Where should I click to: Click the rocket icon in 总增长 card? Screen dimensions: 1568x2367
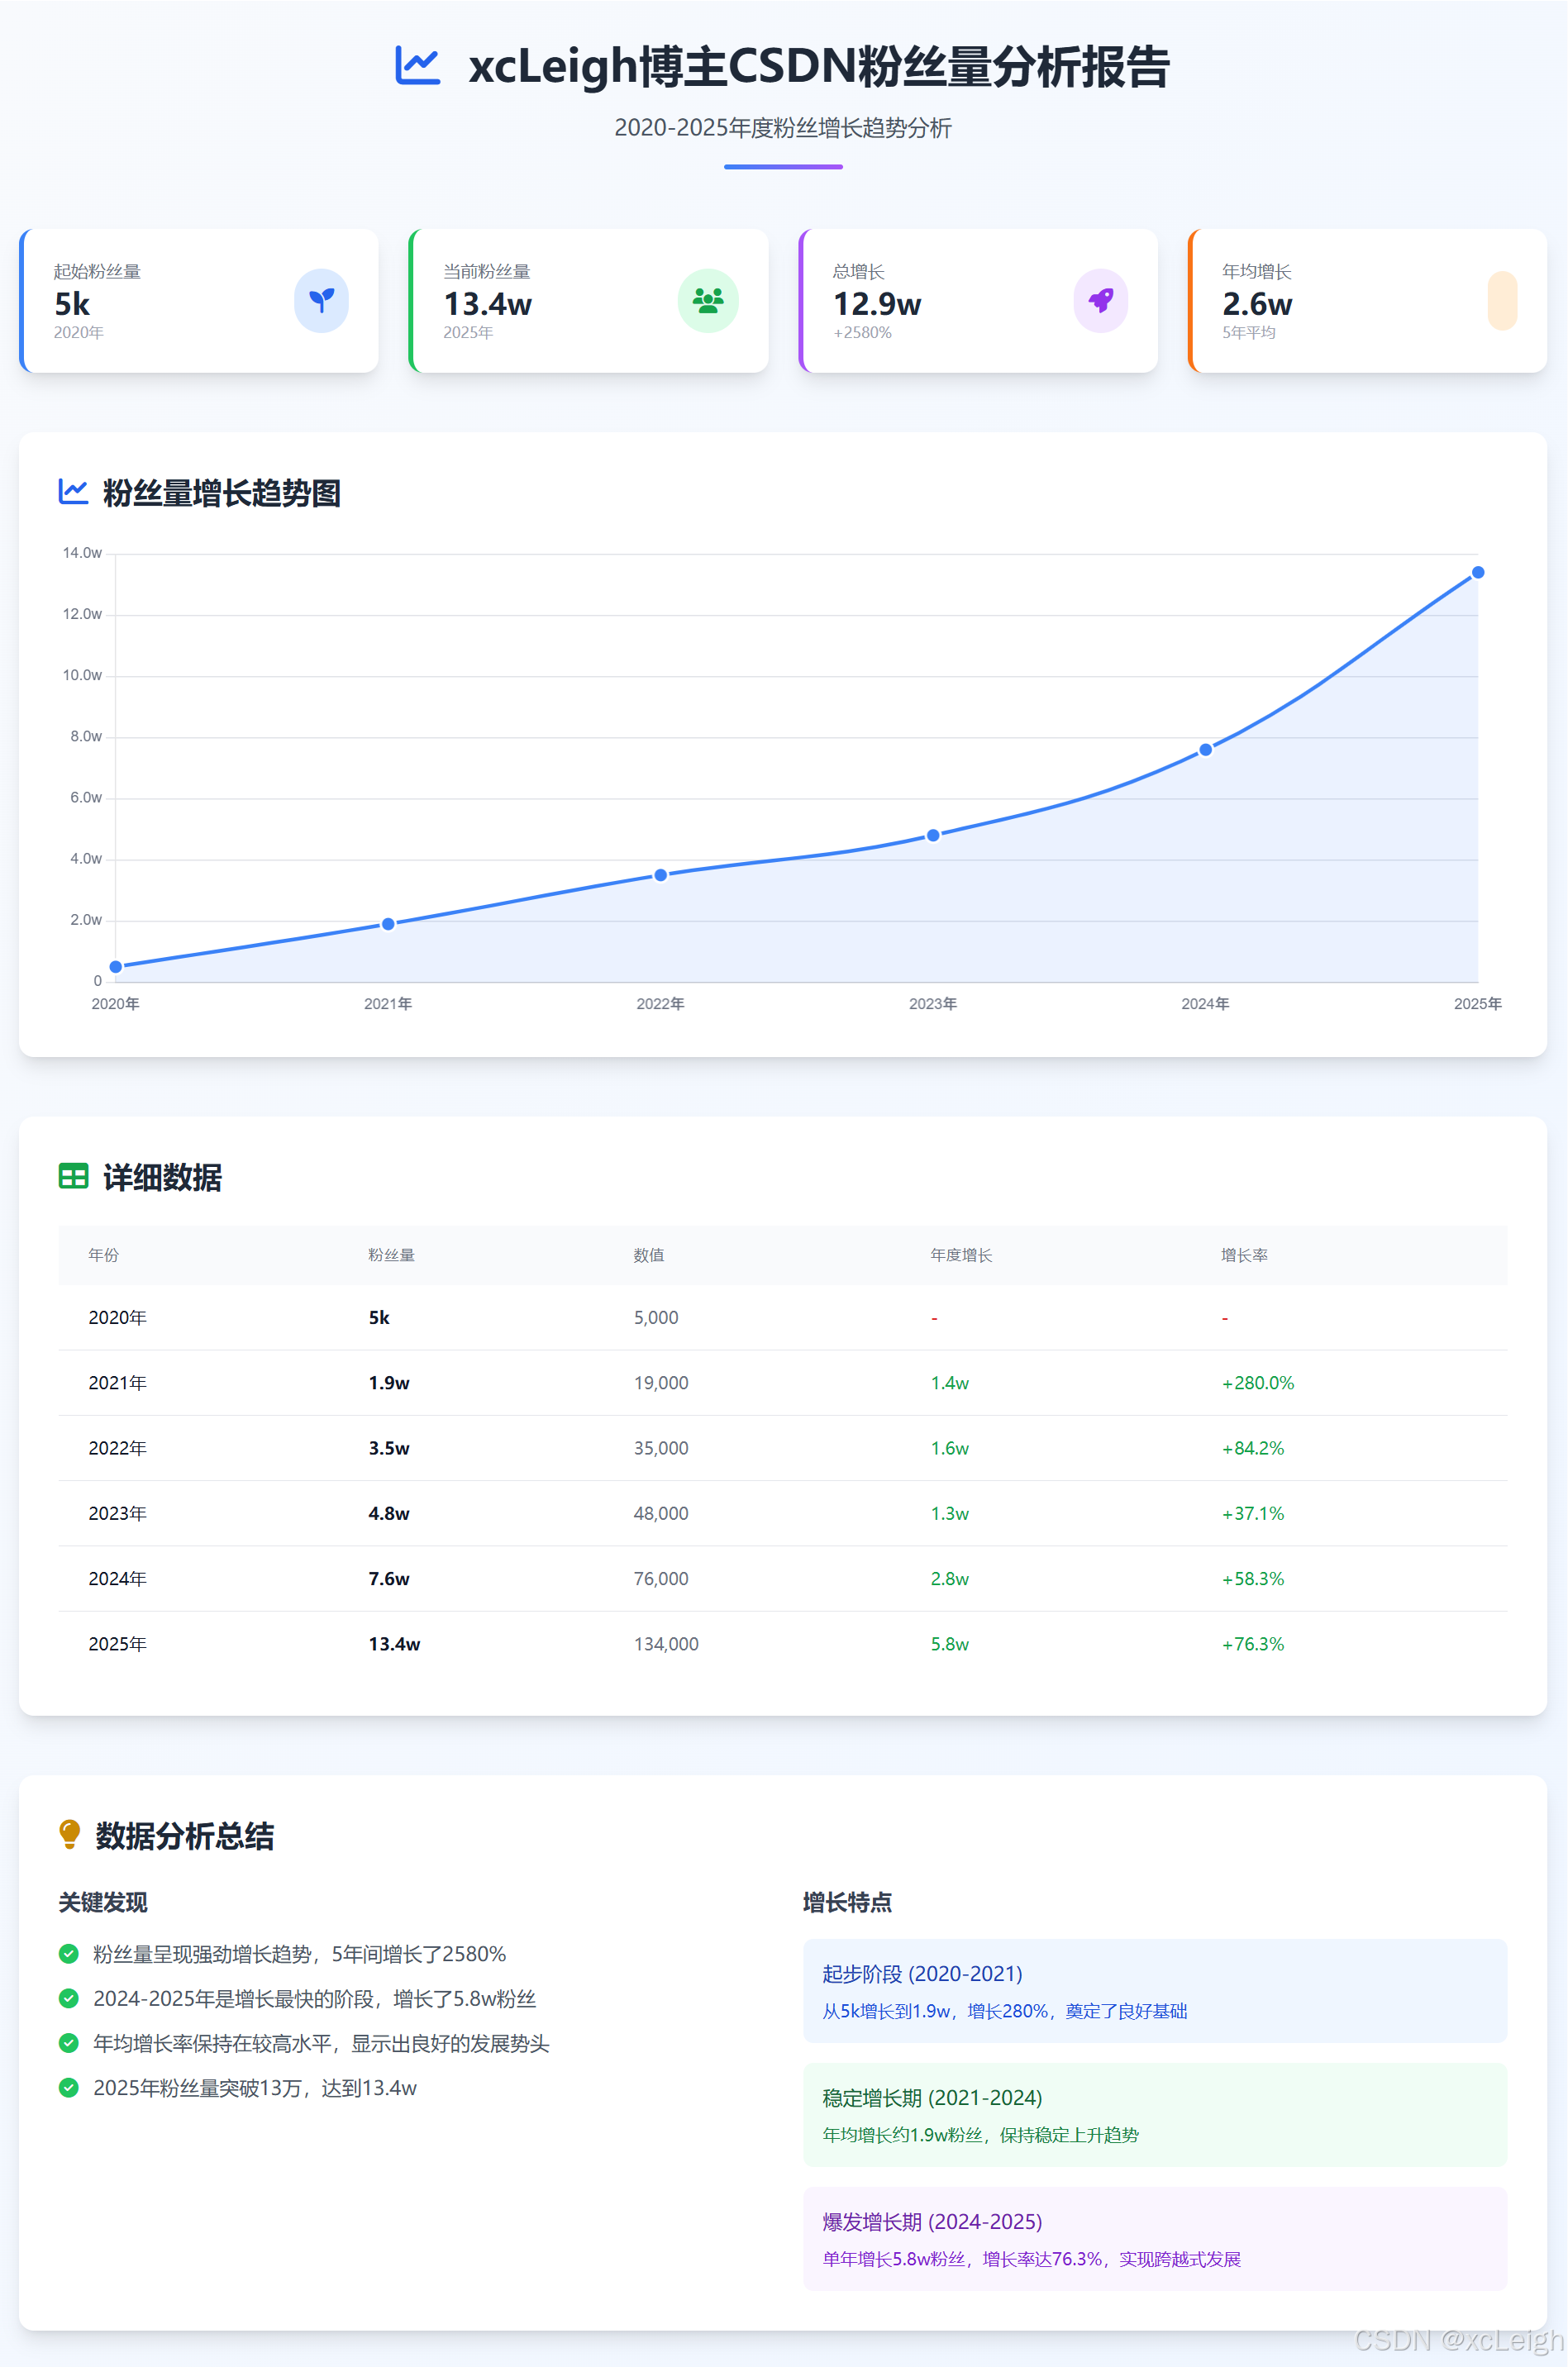[1100, 300]
